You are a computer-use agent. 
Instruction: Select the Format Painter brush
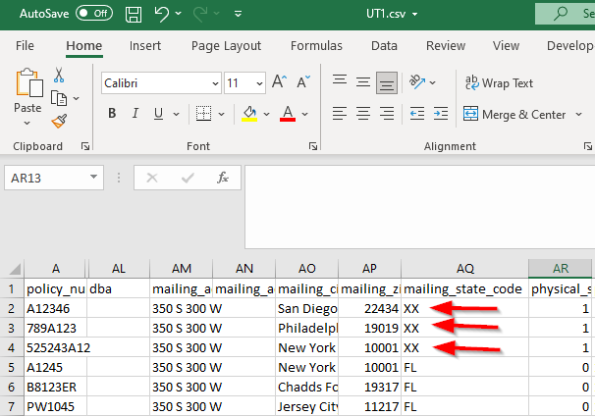[x=59, y=121]
